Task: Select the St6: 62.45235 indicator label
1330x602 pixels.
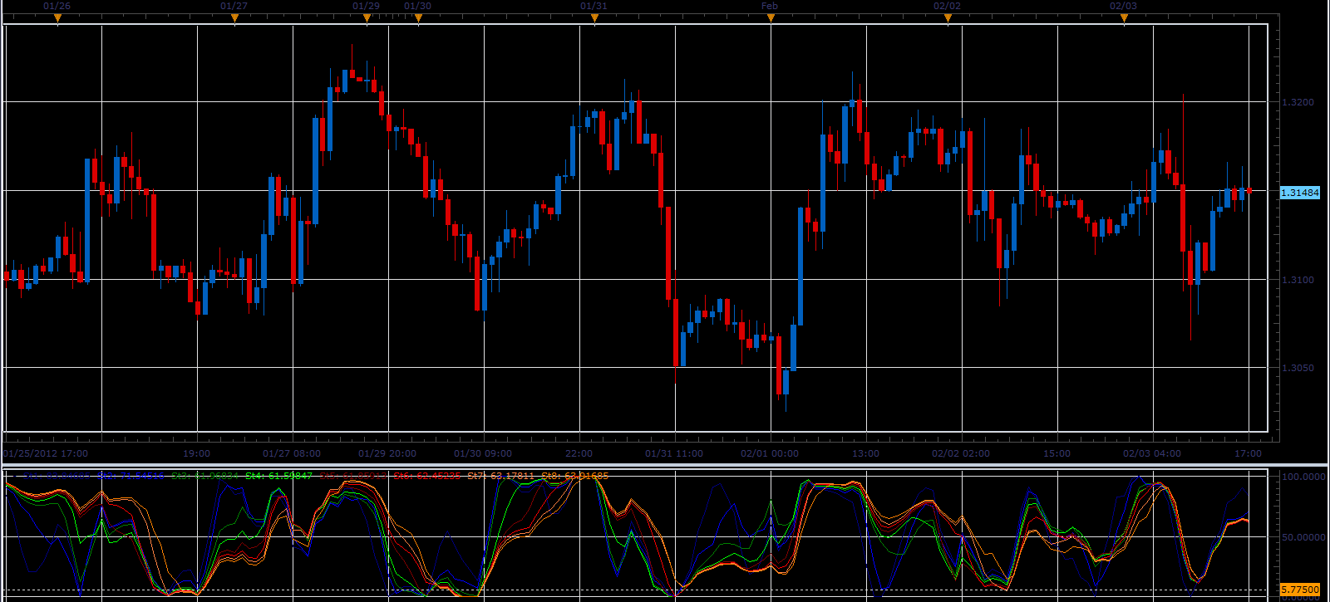Action: [426, 476]
